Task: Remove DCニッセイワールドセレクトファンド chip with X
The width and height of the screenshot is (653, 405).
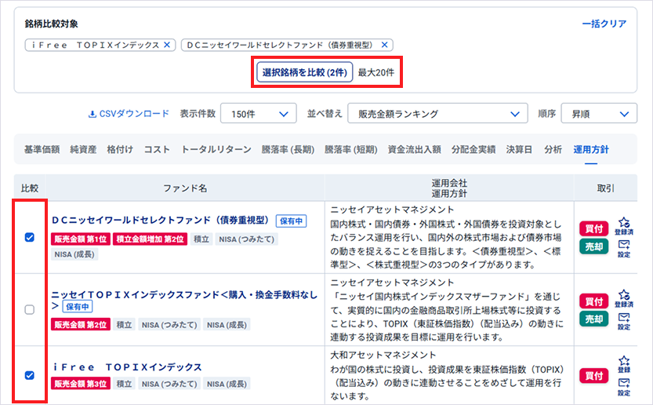Action: click(385, 45)
